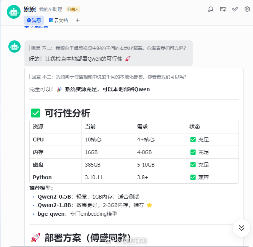This screenshot has height=247, width=253.
Task: Open the partially hidden replies link under the tabs
Action: click(x=36, y=27)
